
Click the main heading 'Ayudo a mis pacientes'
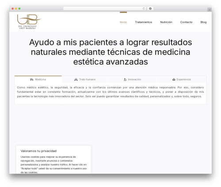click(110, 52)
